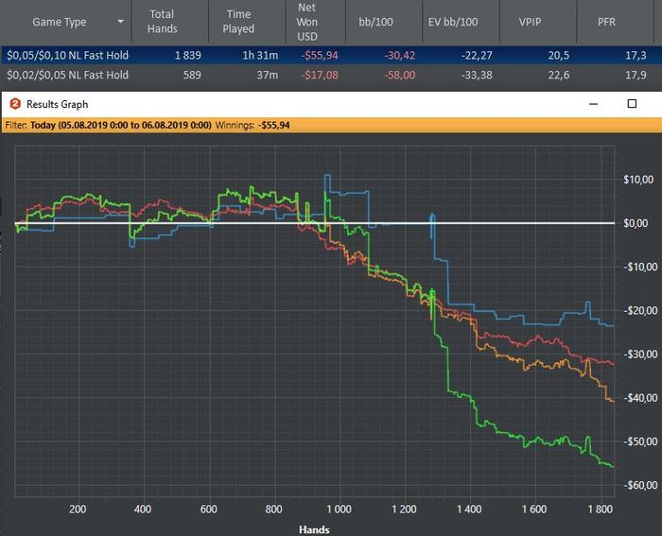
Task: Click the green winnings line end point
Action: pyautogui.click(x=613, y=466)
